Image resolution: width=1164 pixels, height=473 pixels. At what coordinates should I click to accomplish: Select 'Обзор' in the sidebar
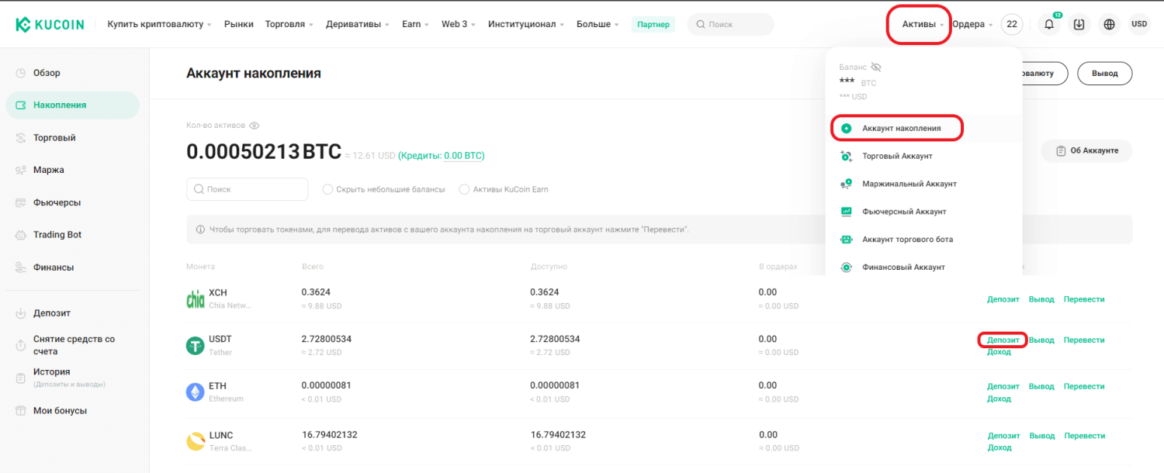tap(72, 73)
